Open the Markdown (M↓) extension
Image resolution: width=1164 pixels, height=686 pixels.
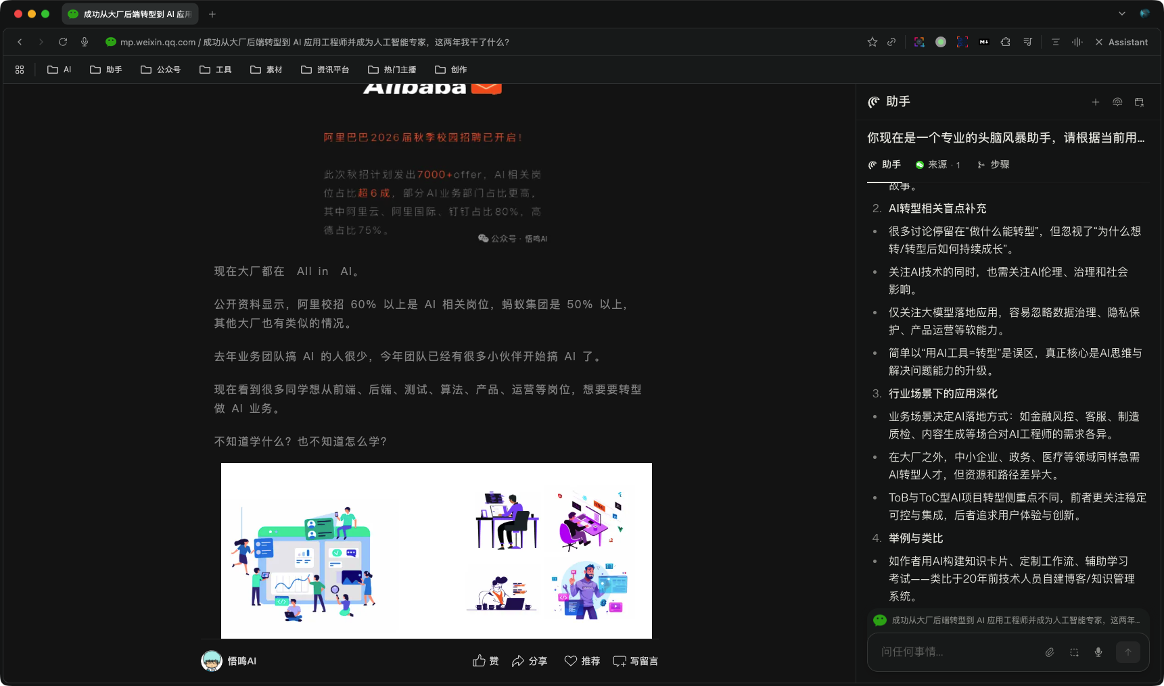[984, 42]
